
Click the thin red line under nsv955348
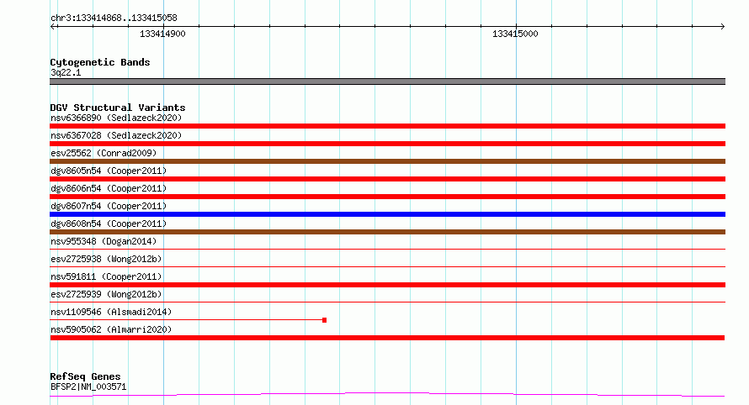coord(387,249)
